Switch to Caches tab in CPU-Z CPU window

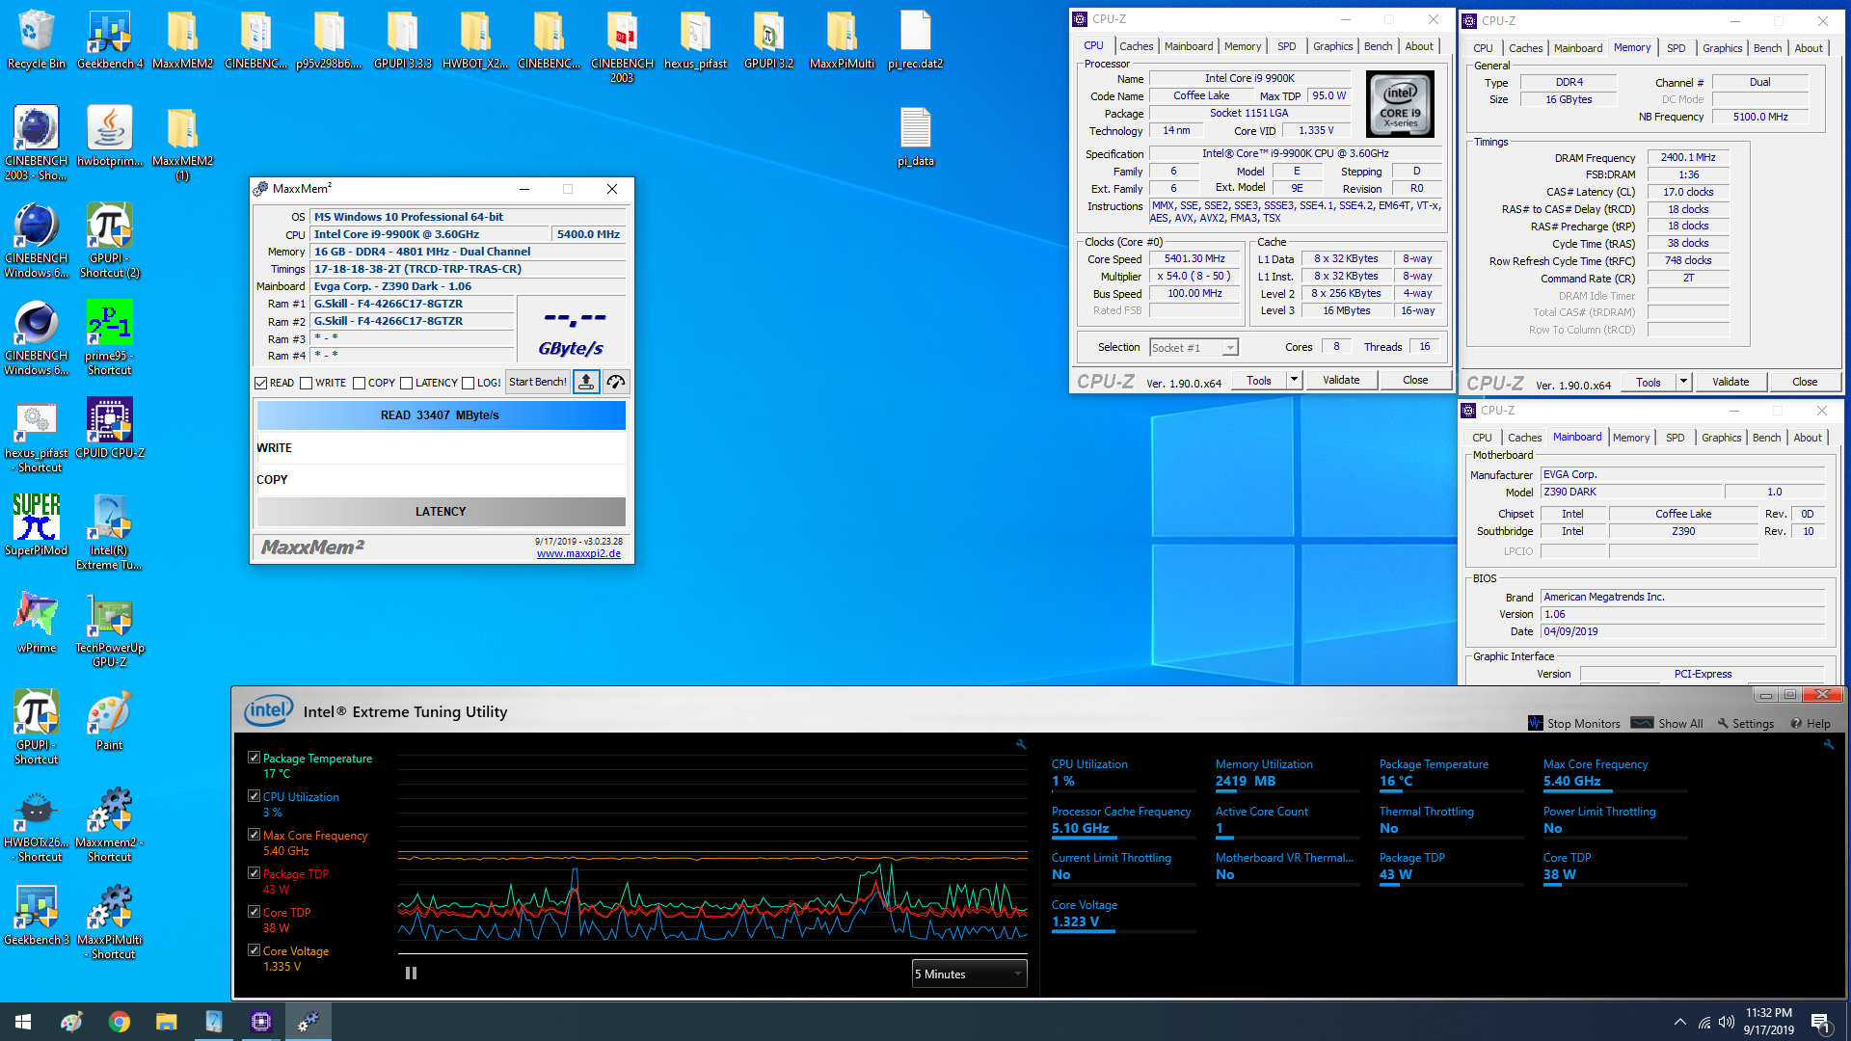tap(1136, 46)
